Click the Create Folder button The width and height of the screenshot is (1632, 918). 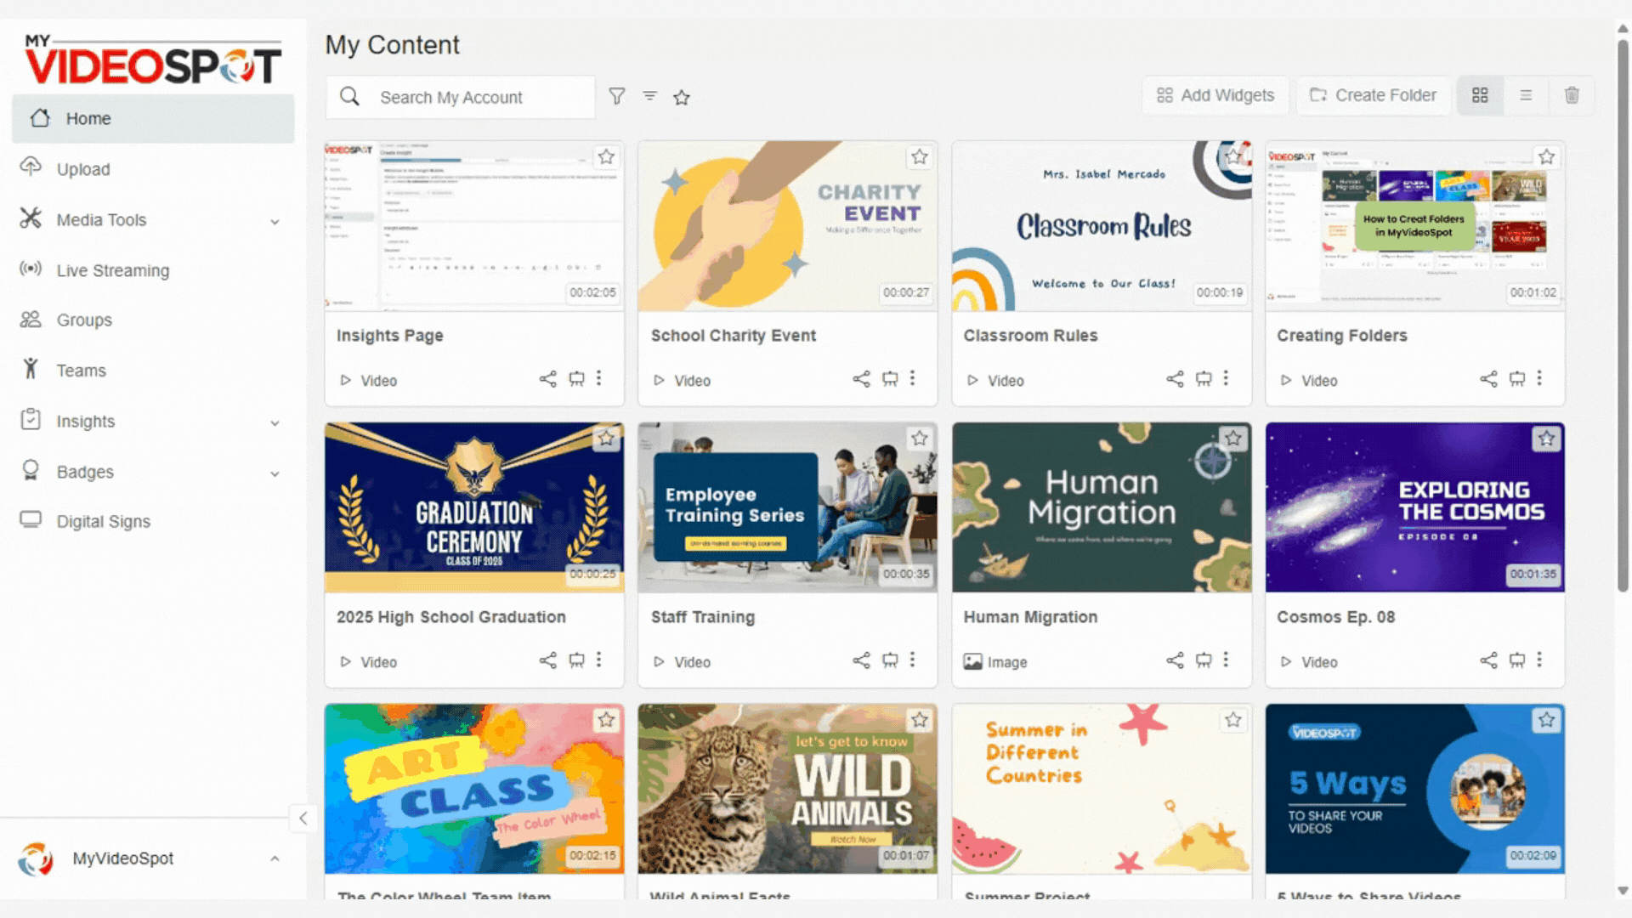tap(1373, 95)
